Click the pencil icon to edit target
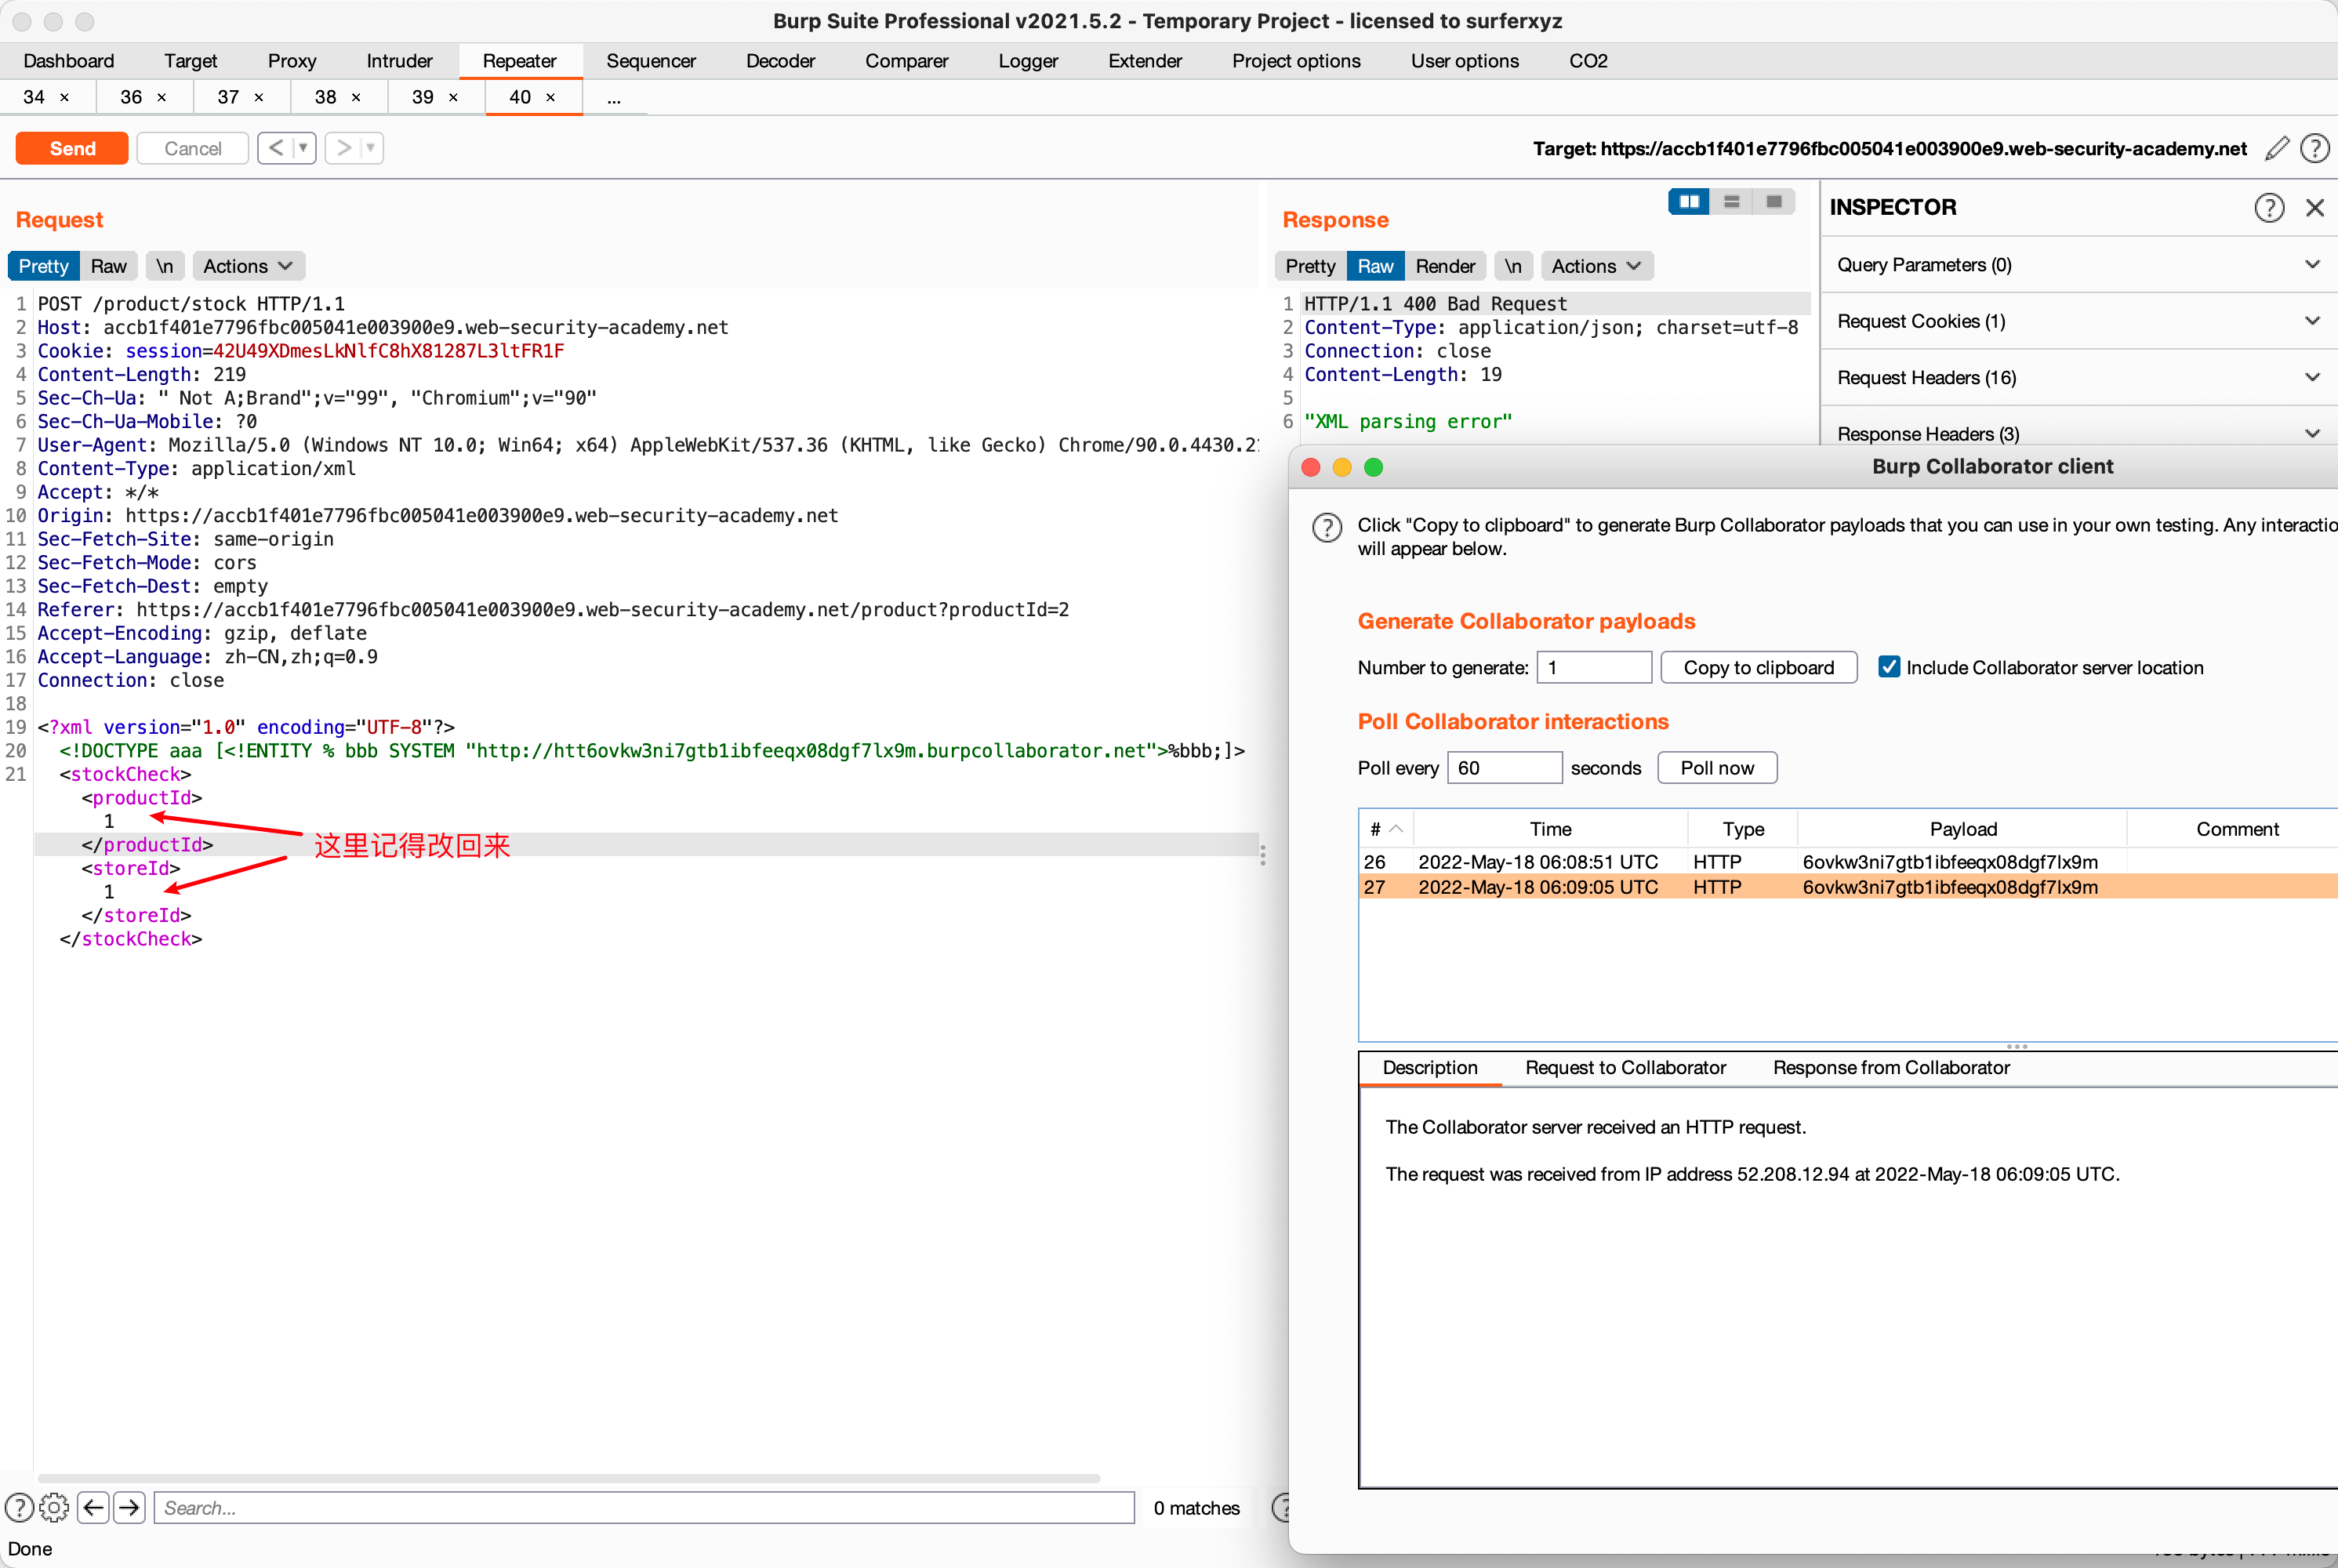 pos(2278,149)
